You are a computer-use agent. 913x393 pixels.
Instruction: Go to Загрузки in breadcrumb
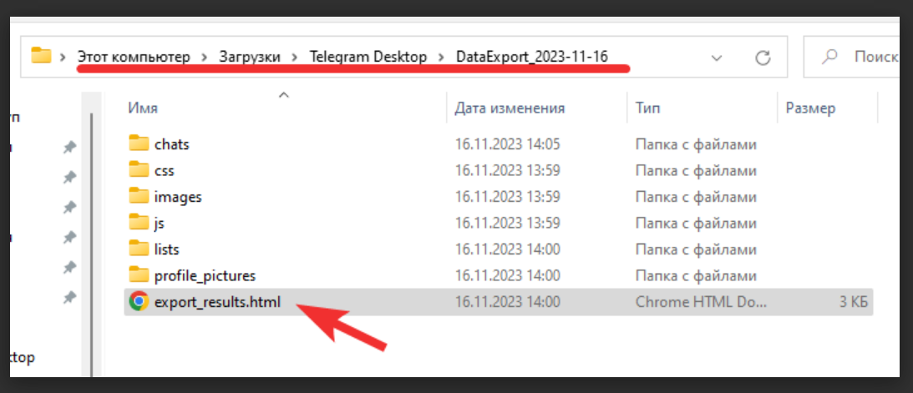(x=250, y=57)
